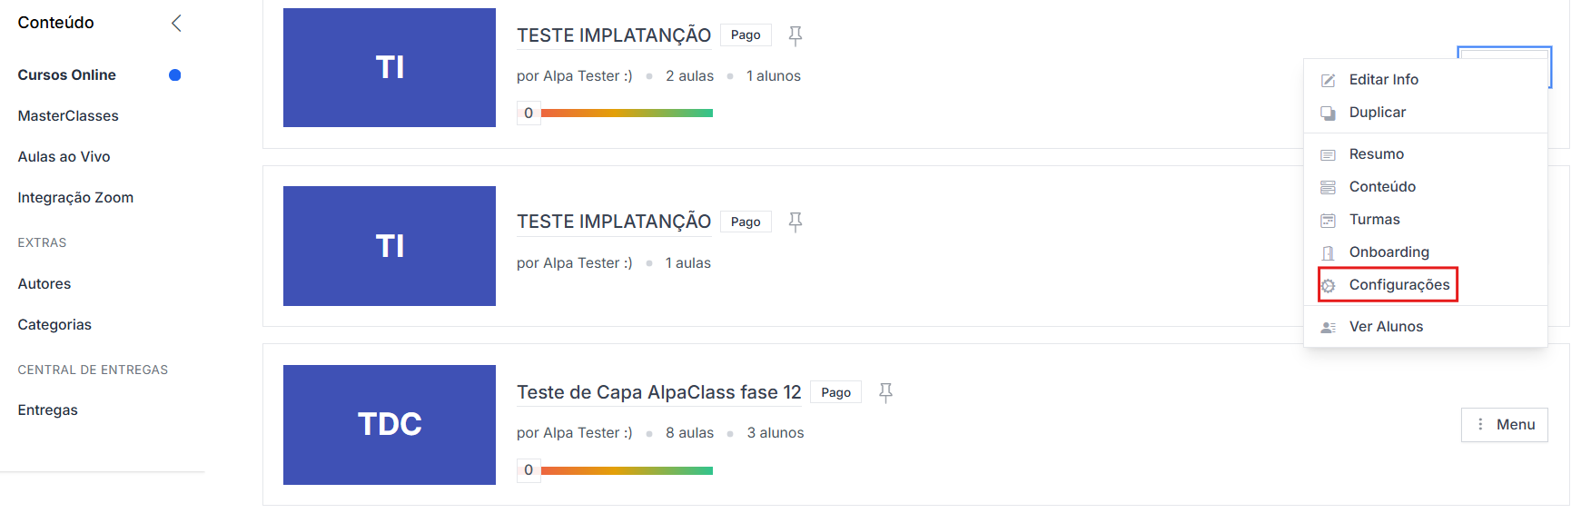Screen dimensions: 1591x513
Task: Click the Configurações gear icon
Action: (x=1328, y=285)
